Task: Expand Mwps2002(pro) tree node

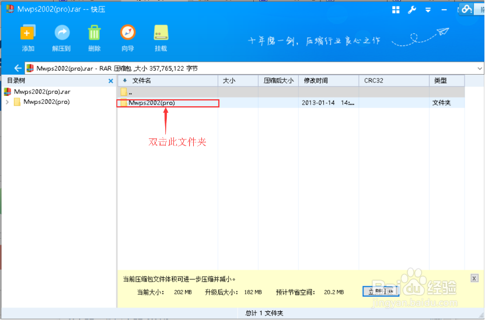Action: tap(8, 102)
